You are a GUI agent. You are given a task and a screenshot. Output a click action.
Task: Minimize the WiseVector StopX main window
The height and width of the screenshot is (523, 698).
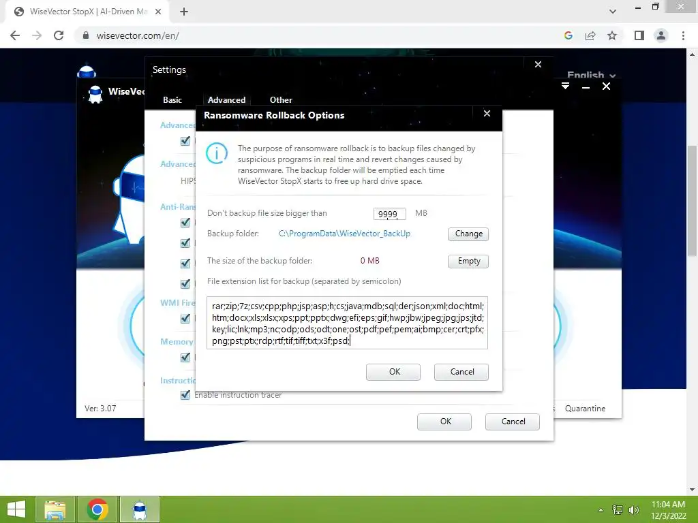[586, 86]
